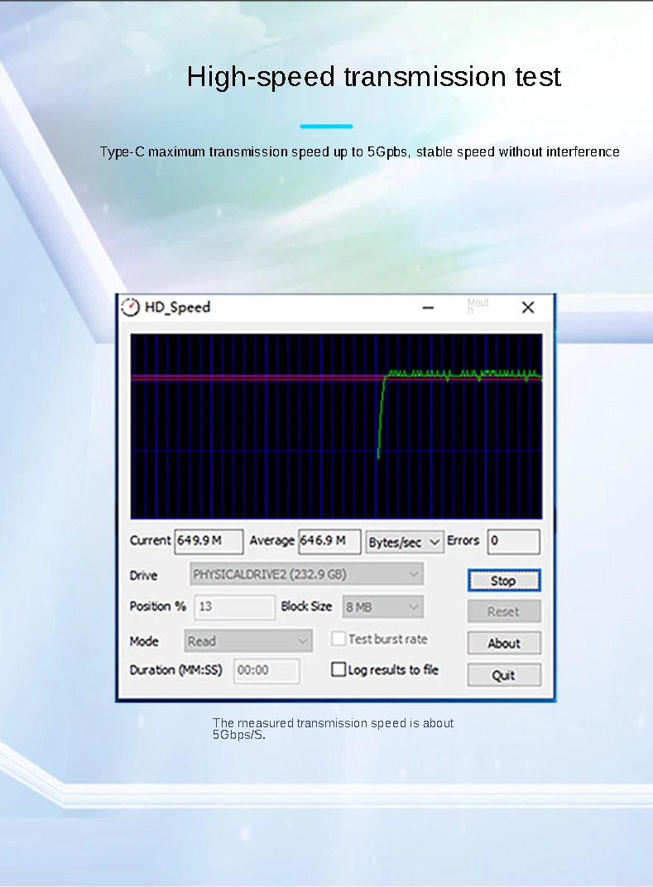Click the HD_Speed title bar text
The height and width of the screenshot is (887, 653).
pos(177,307)
